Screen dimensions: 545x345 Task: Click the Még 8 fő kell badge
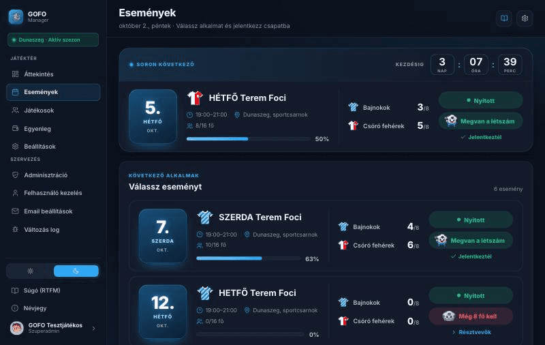click(471, 316)
